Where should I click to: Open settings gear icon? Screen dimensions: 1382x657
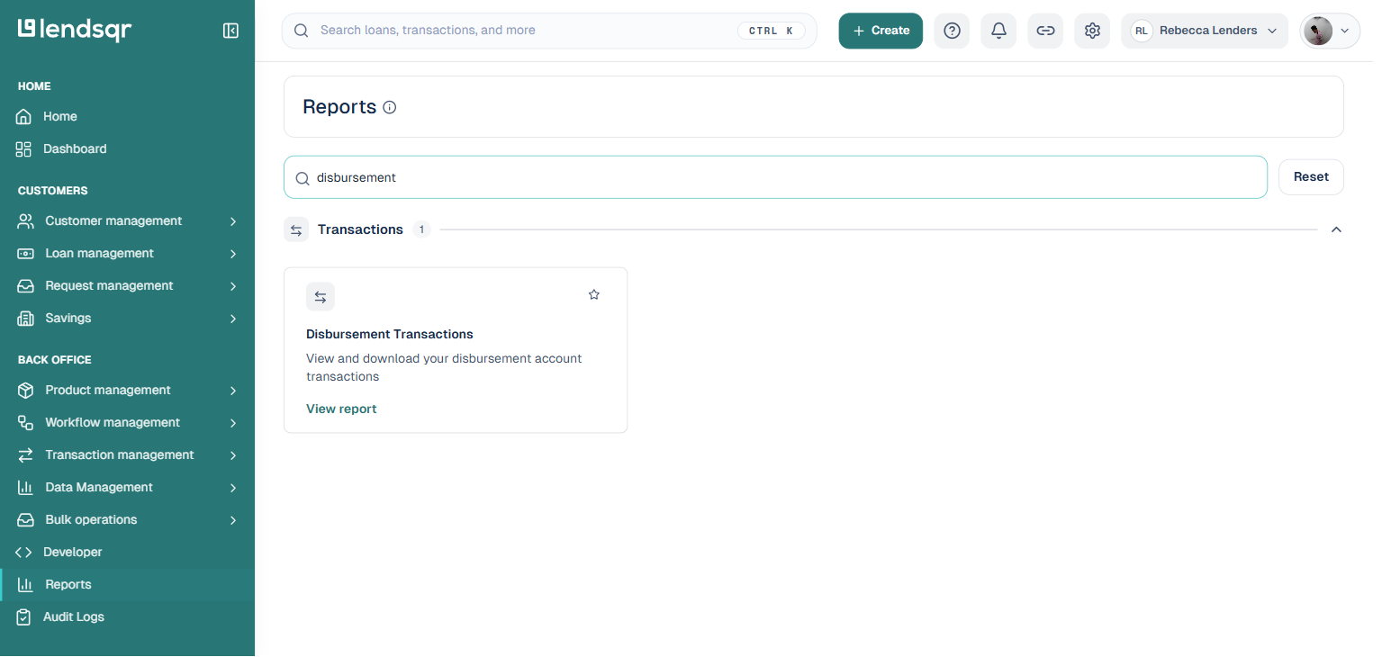coord(1092,31)
